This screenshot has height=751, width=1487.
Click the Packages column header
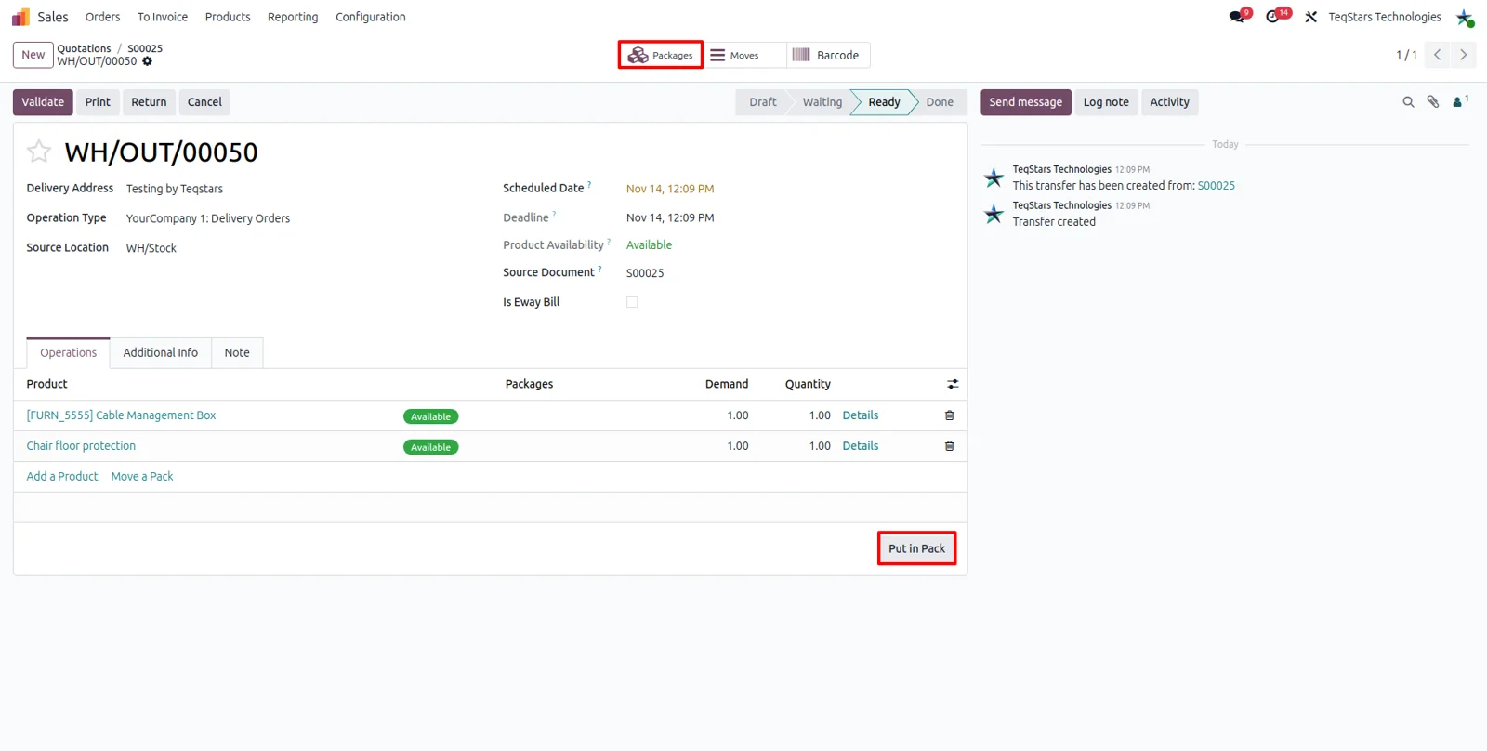(529, 384)
